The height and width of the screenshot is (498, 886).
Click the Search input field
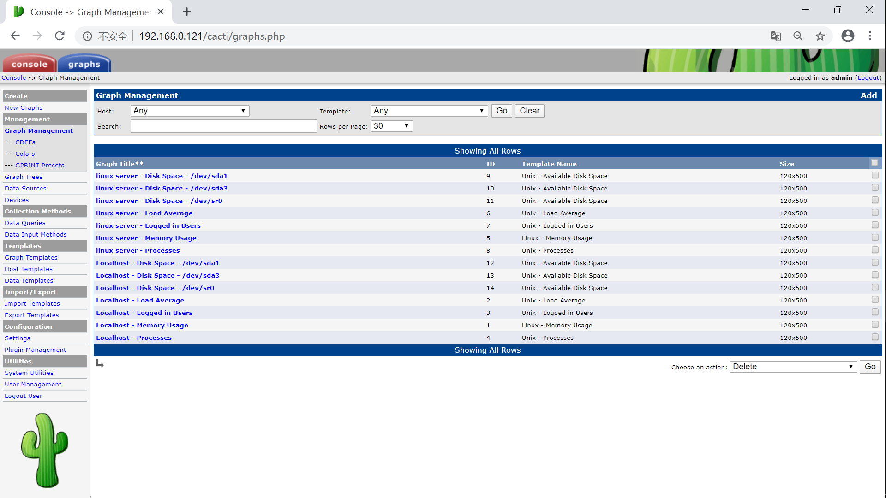coord(223,126)
